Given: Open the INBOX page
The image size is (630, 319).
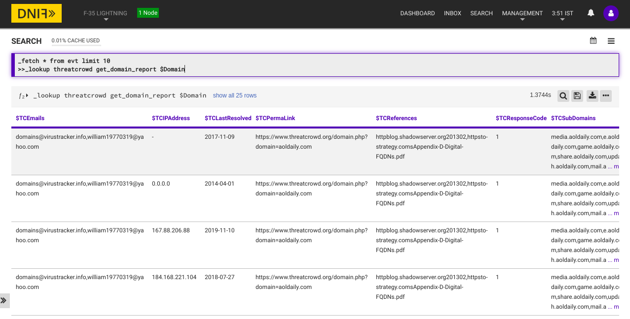Looking at the screenshot, I should [x=452, y=13].
